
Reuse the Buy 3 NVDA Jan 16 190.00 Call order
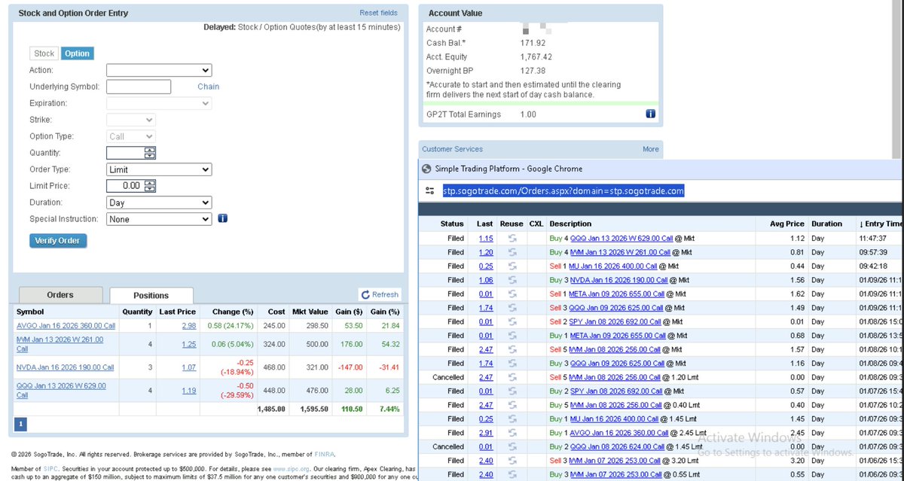512,280
